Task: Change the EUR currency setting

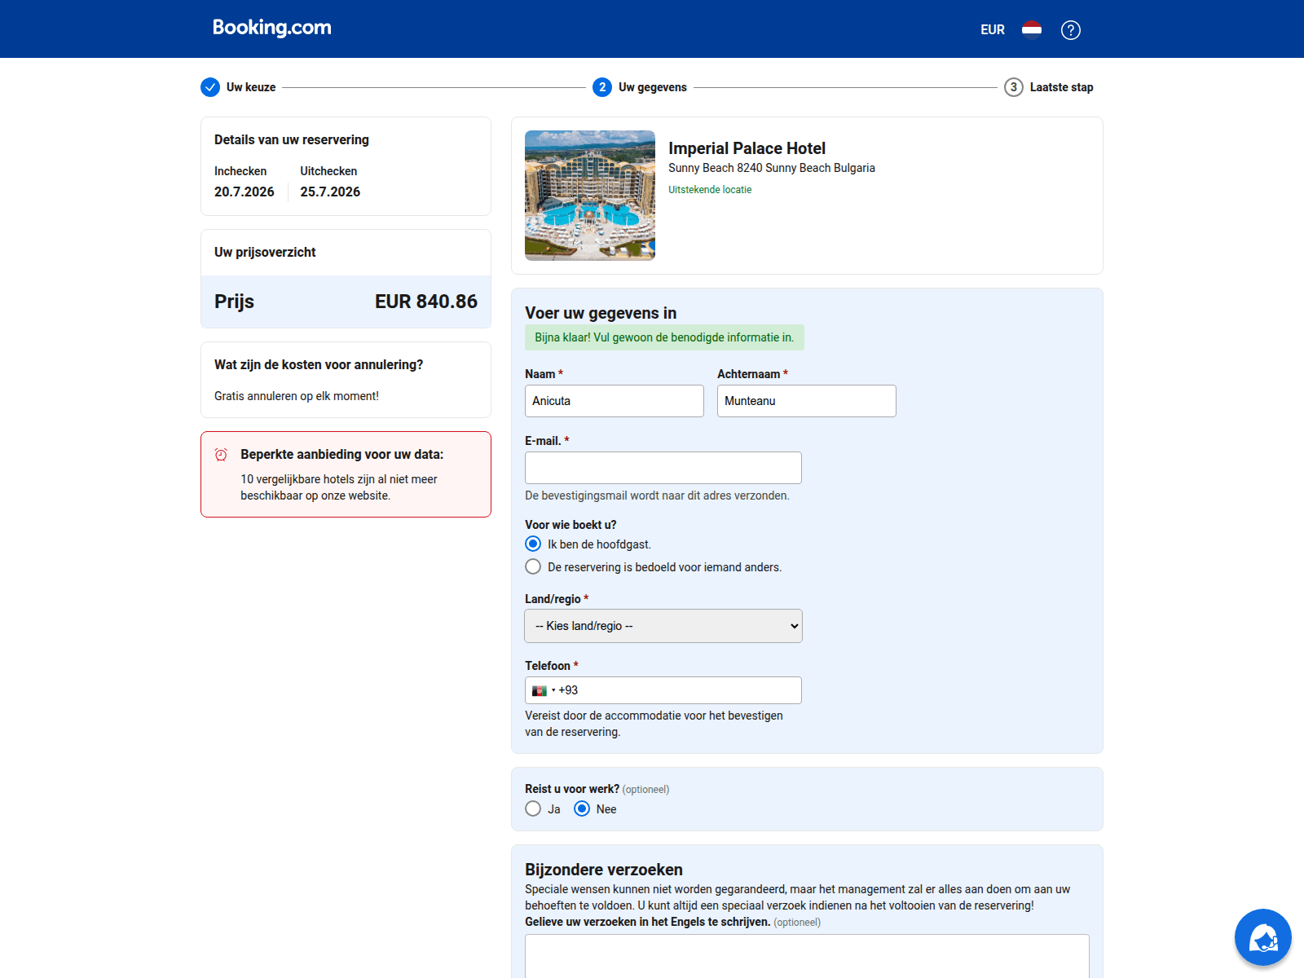Action: (993, 30)
